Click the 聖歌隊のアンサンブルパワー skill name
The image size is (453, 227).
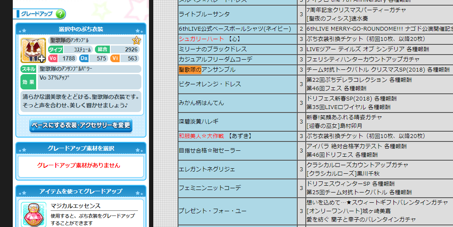[66, 69]
